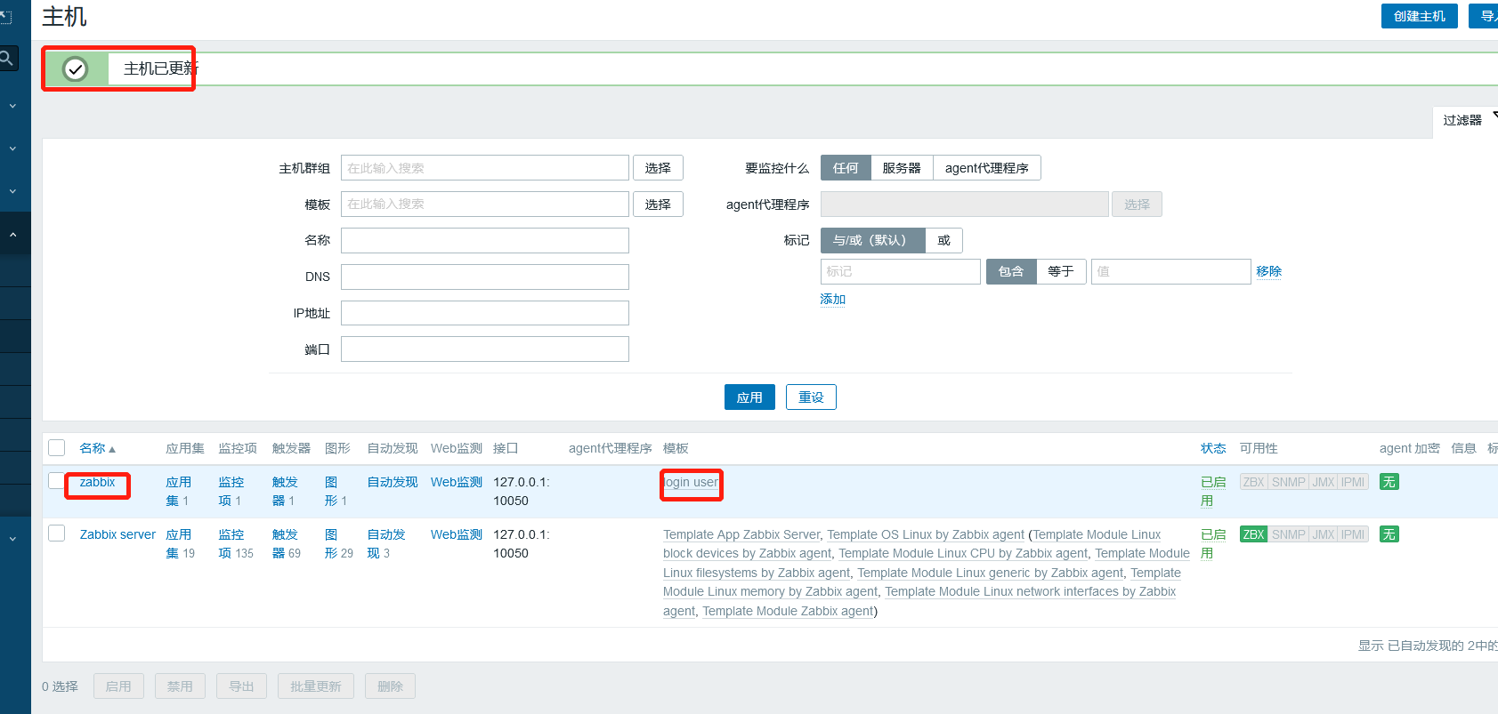This screenshot has width=1498, height=714.
Task: Click 无 encryption badge of zabbix host
Action: (1389, 482)
